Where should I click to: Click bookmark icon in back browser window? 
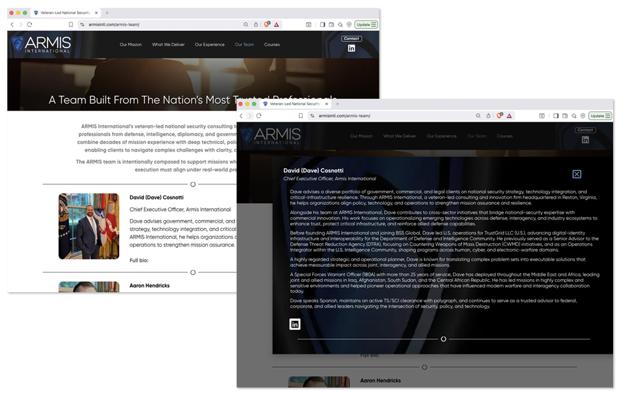pyautogui.click(x=71, y=24)
